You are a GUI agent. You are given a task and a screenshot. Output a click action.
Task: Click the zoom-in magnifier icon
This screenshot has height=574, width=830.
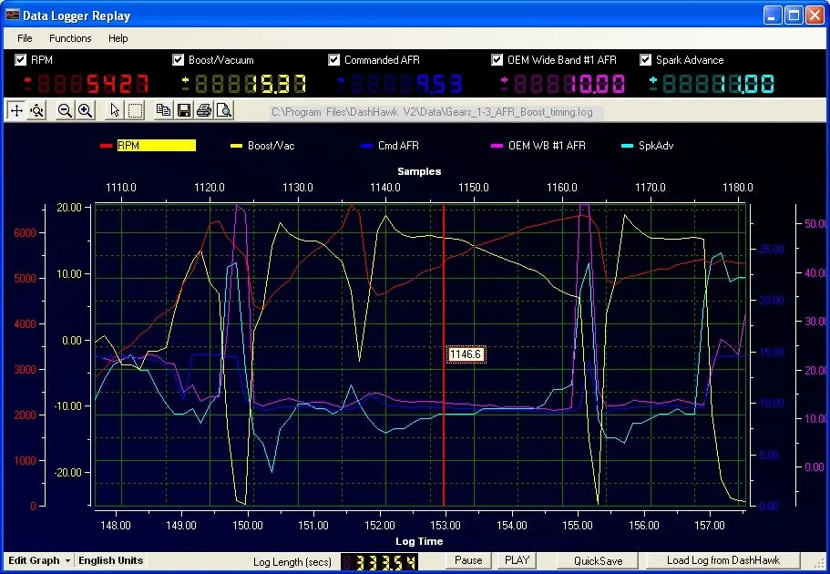(x=85, y=110)
